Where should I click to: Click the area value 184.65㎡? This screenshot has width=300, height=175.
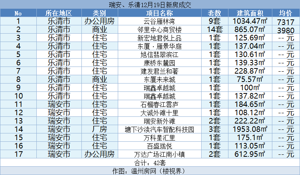pos(250,104)
